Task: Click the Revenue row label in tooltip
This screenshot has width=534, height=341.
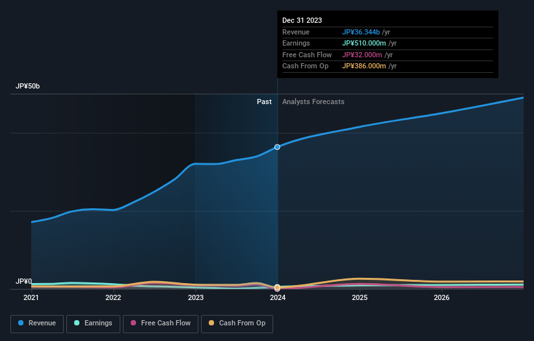Action: tap(296, 32)
